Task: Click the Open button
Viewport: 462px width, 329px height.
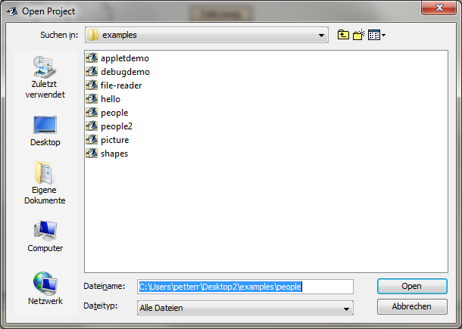Action: (412, 287)
